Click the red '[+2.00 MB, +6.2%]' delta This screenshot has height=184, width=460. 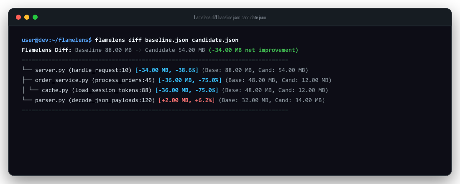click(187, 100)
